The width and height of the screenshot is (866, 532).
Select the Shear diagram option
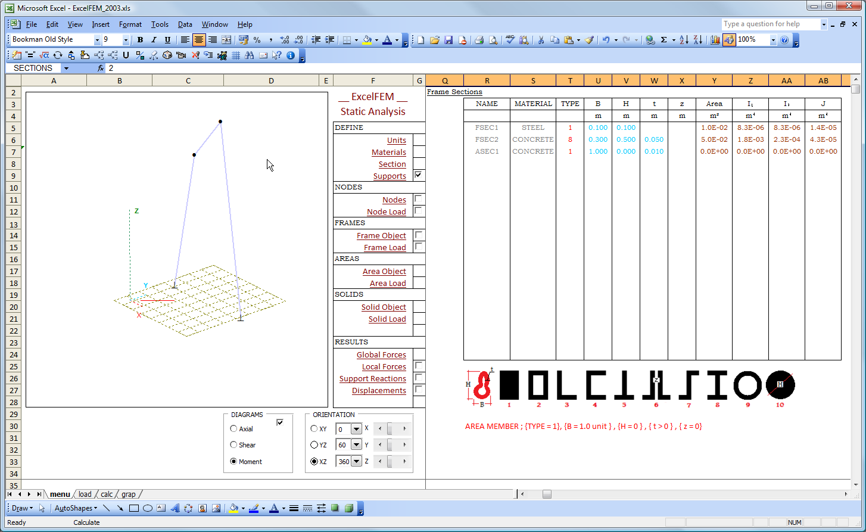coord(233,445)
